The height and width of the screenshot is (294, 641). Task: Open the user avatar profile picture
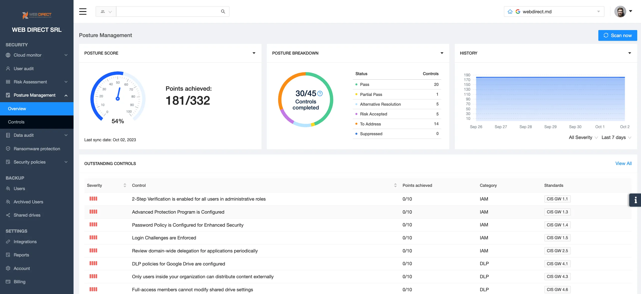[620, 12]
